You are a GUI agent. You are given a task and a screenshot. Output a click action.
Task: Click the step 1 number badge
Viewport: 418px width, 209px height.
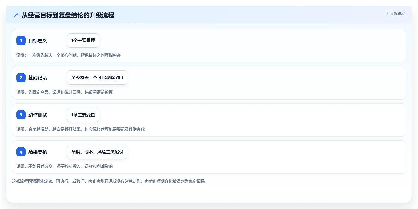pyautogui.click(x=21, y=41)
